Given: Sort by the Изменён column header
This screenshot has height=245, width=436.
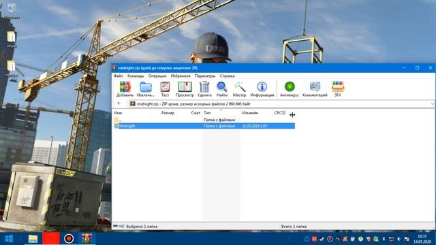Looking at the screenshot, I should (x=250, y=113).
